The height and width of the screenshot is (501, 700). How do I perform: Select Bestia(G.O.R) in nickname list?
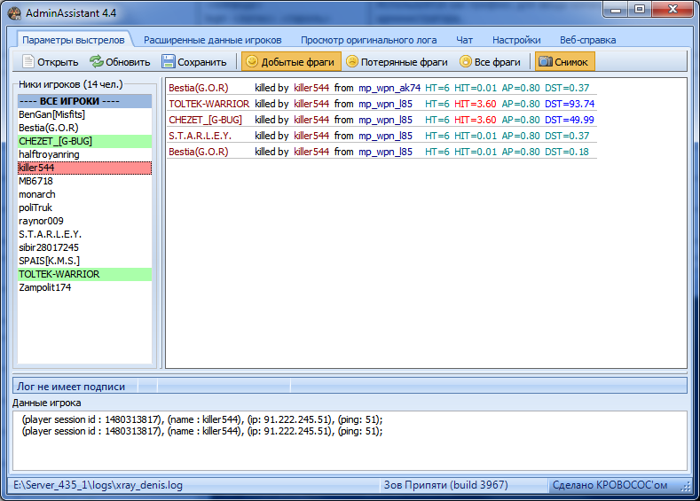84,128
